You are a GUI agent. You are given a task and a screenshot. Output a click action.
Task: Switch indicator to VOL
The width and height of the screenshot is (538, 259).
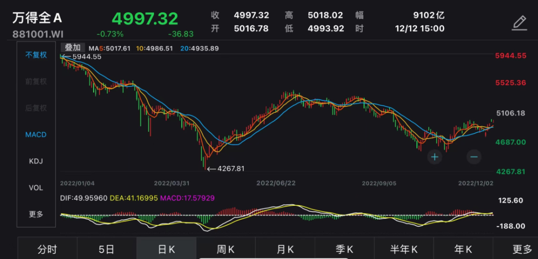click(x=36, y=188)
